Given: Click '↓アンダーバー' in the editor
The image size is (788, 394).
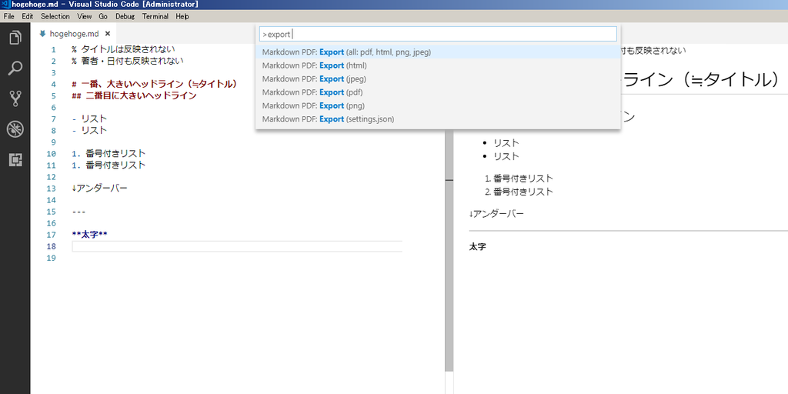Looking at the screenshot, I should coord(99,188).
